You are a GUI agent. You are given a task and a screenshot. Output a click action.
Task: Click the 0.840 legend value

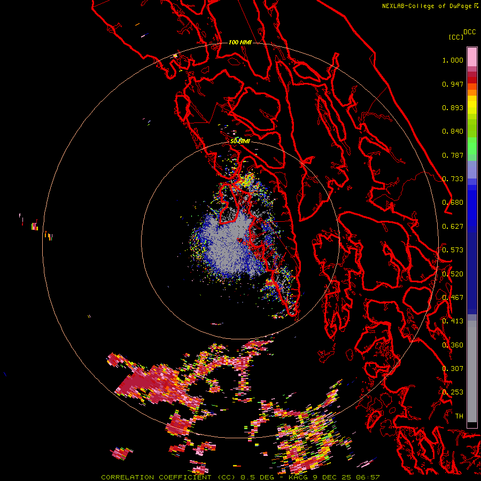pyautogui.click(x=453, y=131)
